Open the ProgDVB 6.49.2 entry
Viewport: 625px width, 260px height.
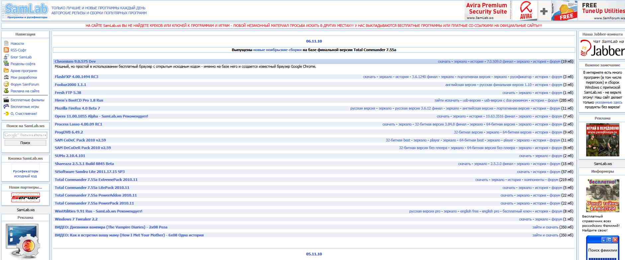point(69,132)
